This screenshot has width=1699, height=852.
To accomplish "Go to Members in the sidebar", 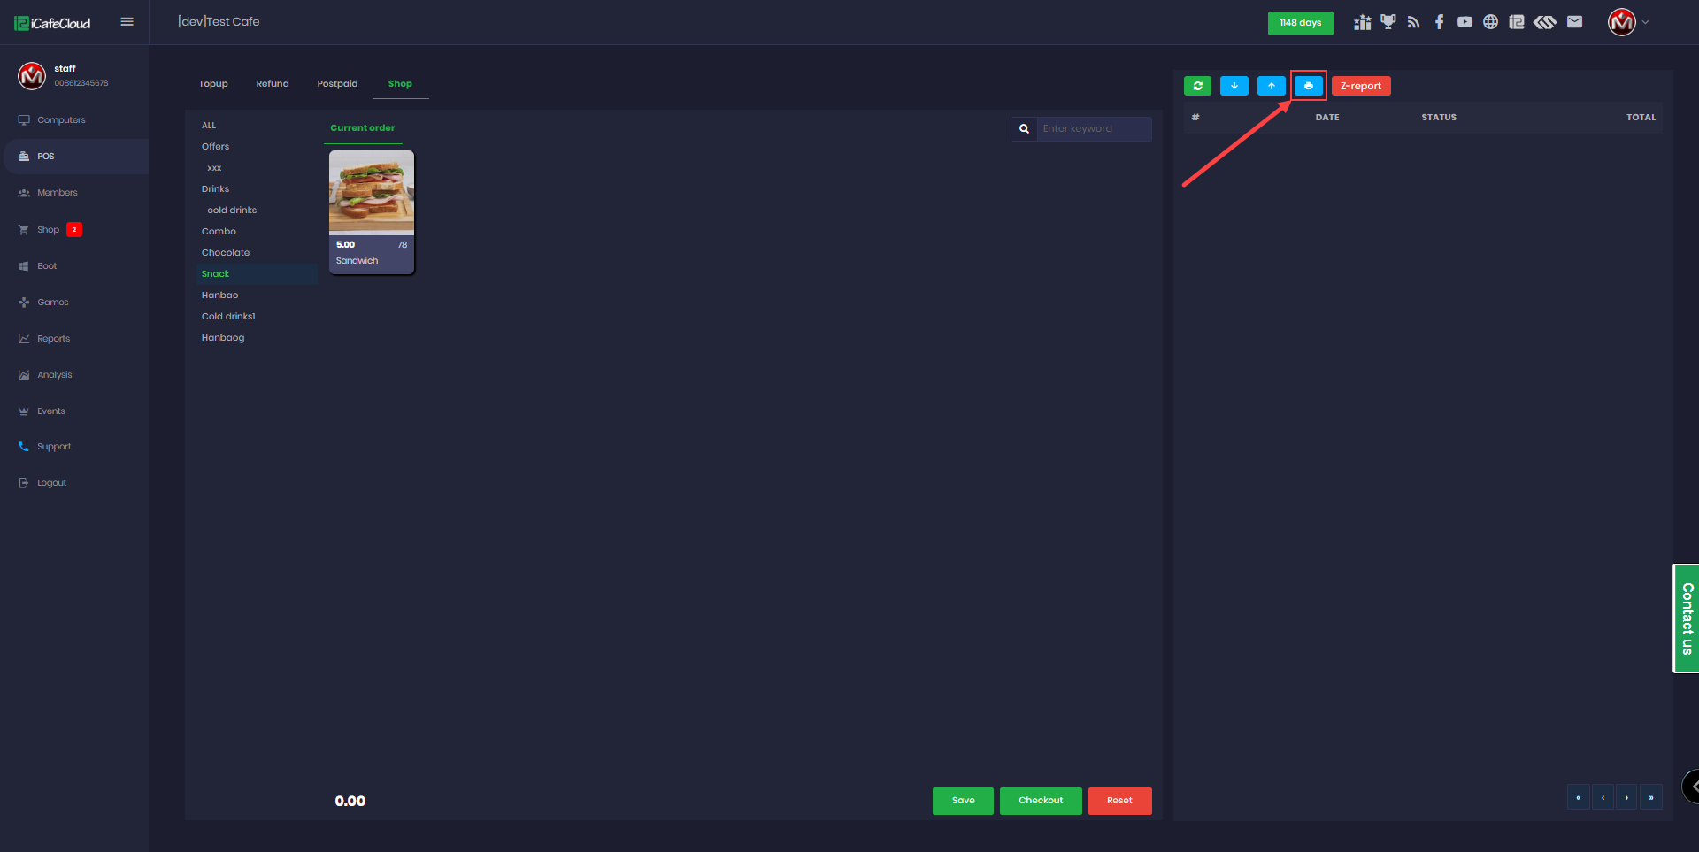I will tap(74, 193).
